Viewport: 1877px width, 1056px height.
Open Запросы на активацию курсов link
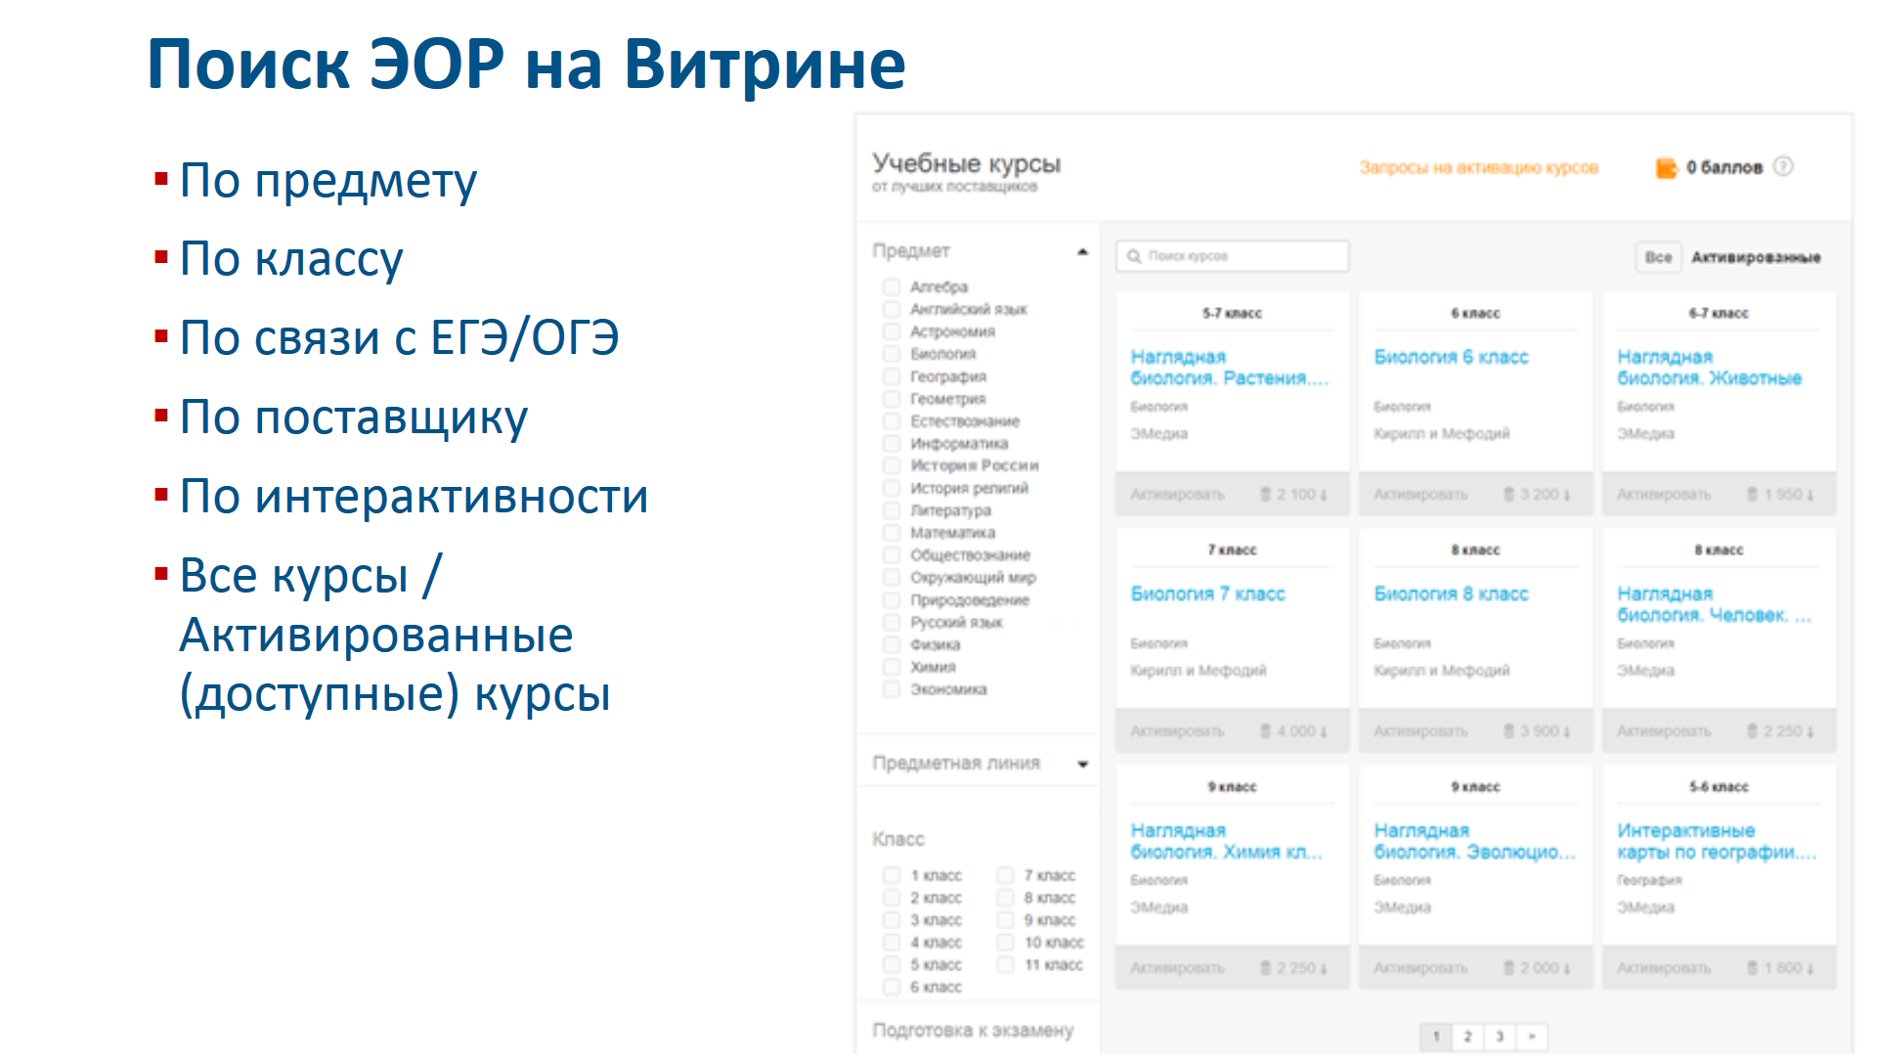[x=1478, y=168]
